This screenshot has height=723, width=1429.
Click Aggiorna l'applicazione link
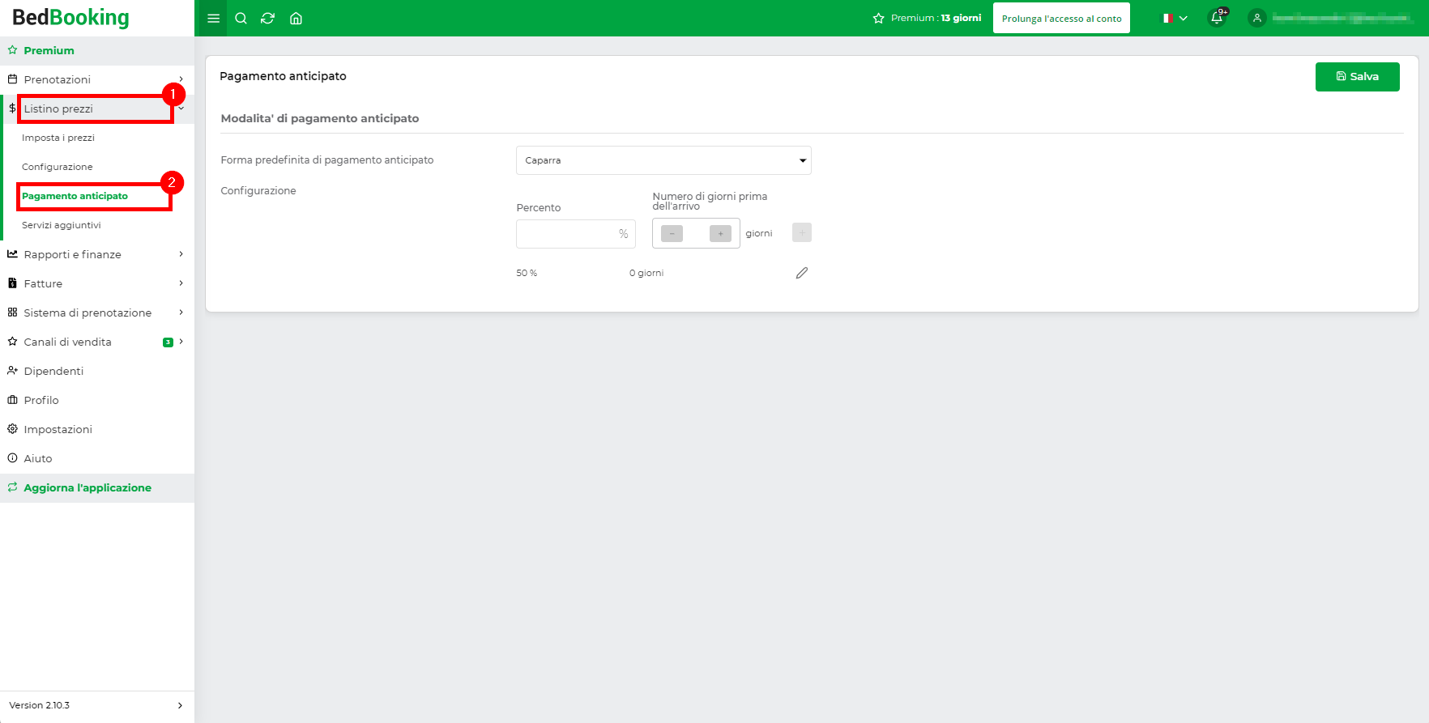[x=87, y=487]
